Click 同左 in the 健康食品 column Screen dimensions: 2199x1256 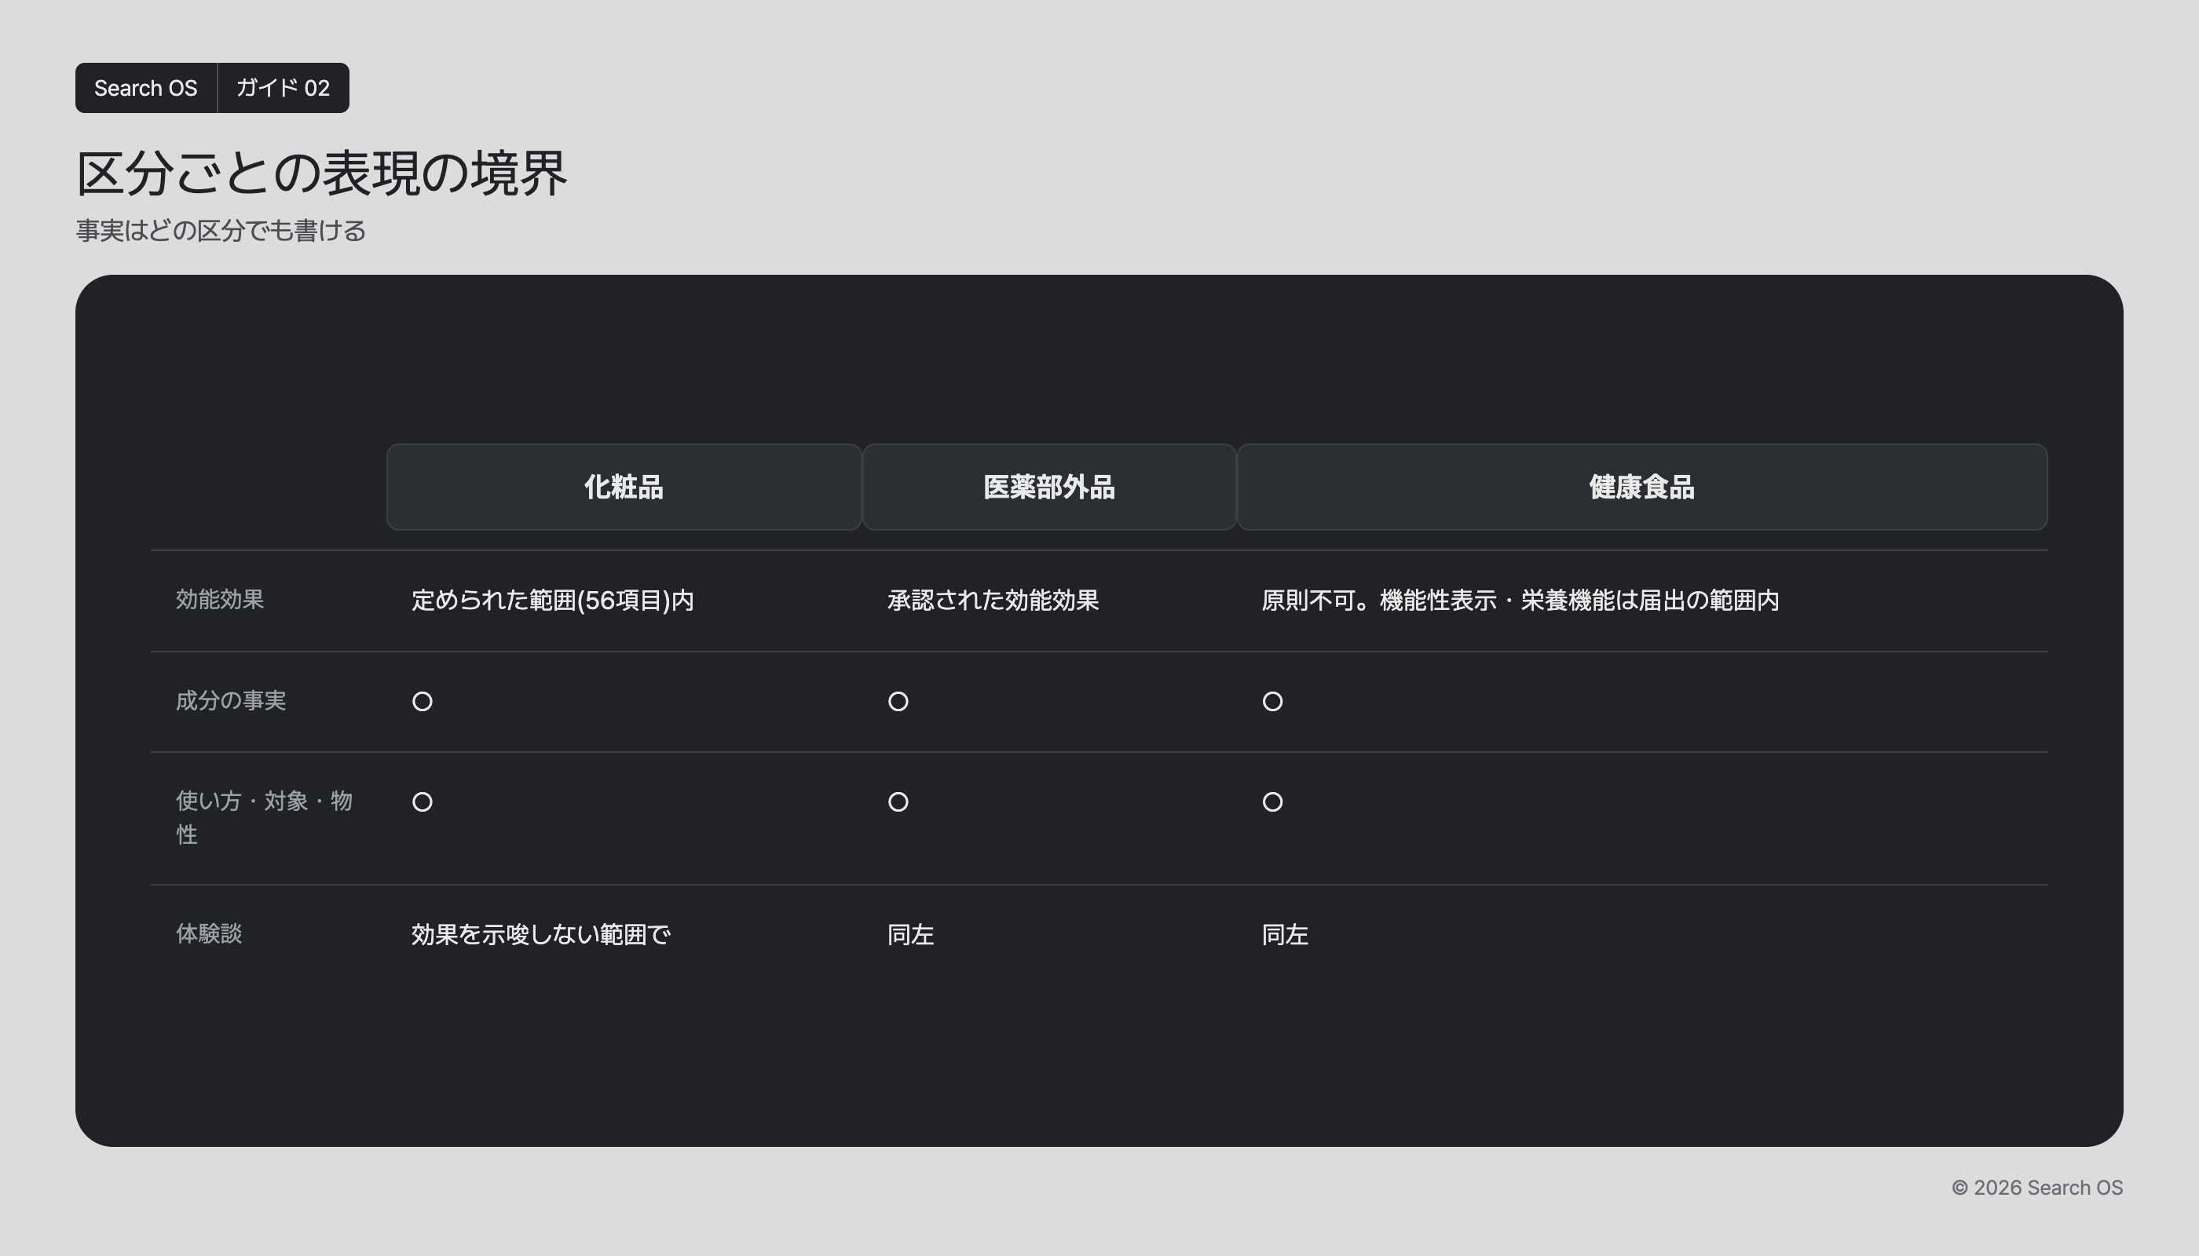1285,934
